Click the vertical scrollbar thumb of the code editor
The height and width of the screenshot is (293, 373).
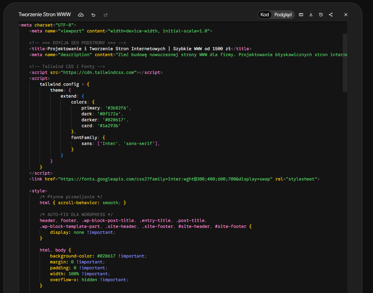tap(345, 63)
